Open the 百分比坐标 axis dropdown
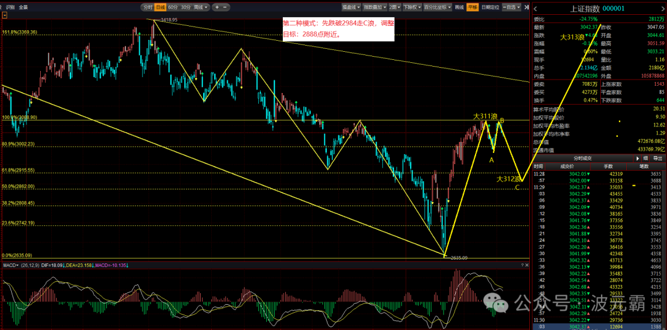This screenshot has height=330, width=667. tap(438, 7)
